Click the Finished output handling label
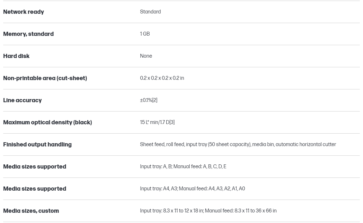Screen dimensions: 363x223 [37, 145]
